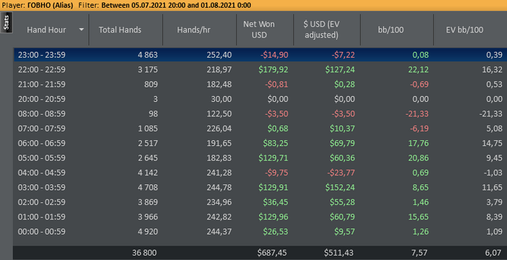This screenshot has height=260, width=507.
Task: Select the 07:00 - 07:59 hour row
Action: coord(260,129)
